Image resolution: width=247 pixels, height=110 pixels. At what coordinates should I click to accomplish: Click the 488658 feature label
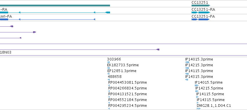tap(115, 77)
